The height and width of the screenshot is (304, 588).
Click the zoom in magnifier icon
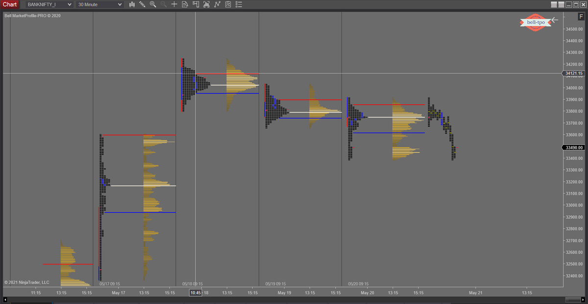[x=153, y=4]
